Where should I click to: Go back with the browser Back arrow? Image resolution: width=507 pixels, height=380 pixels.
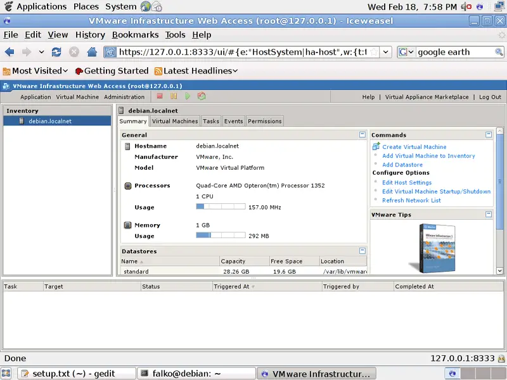pyautogui.click(x=10, y=52)
